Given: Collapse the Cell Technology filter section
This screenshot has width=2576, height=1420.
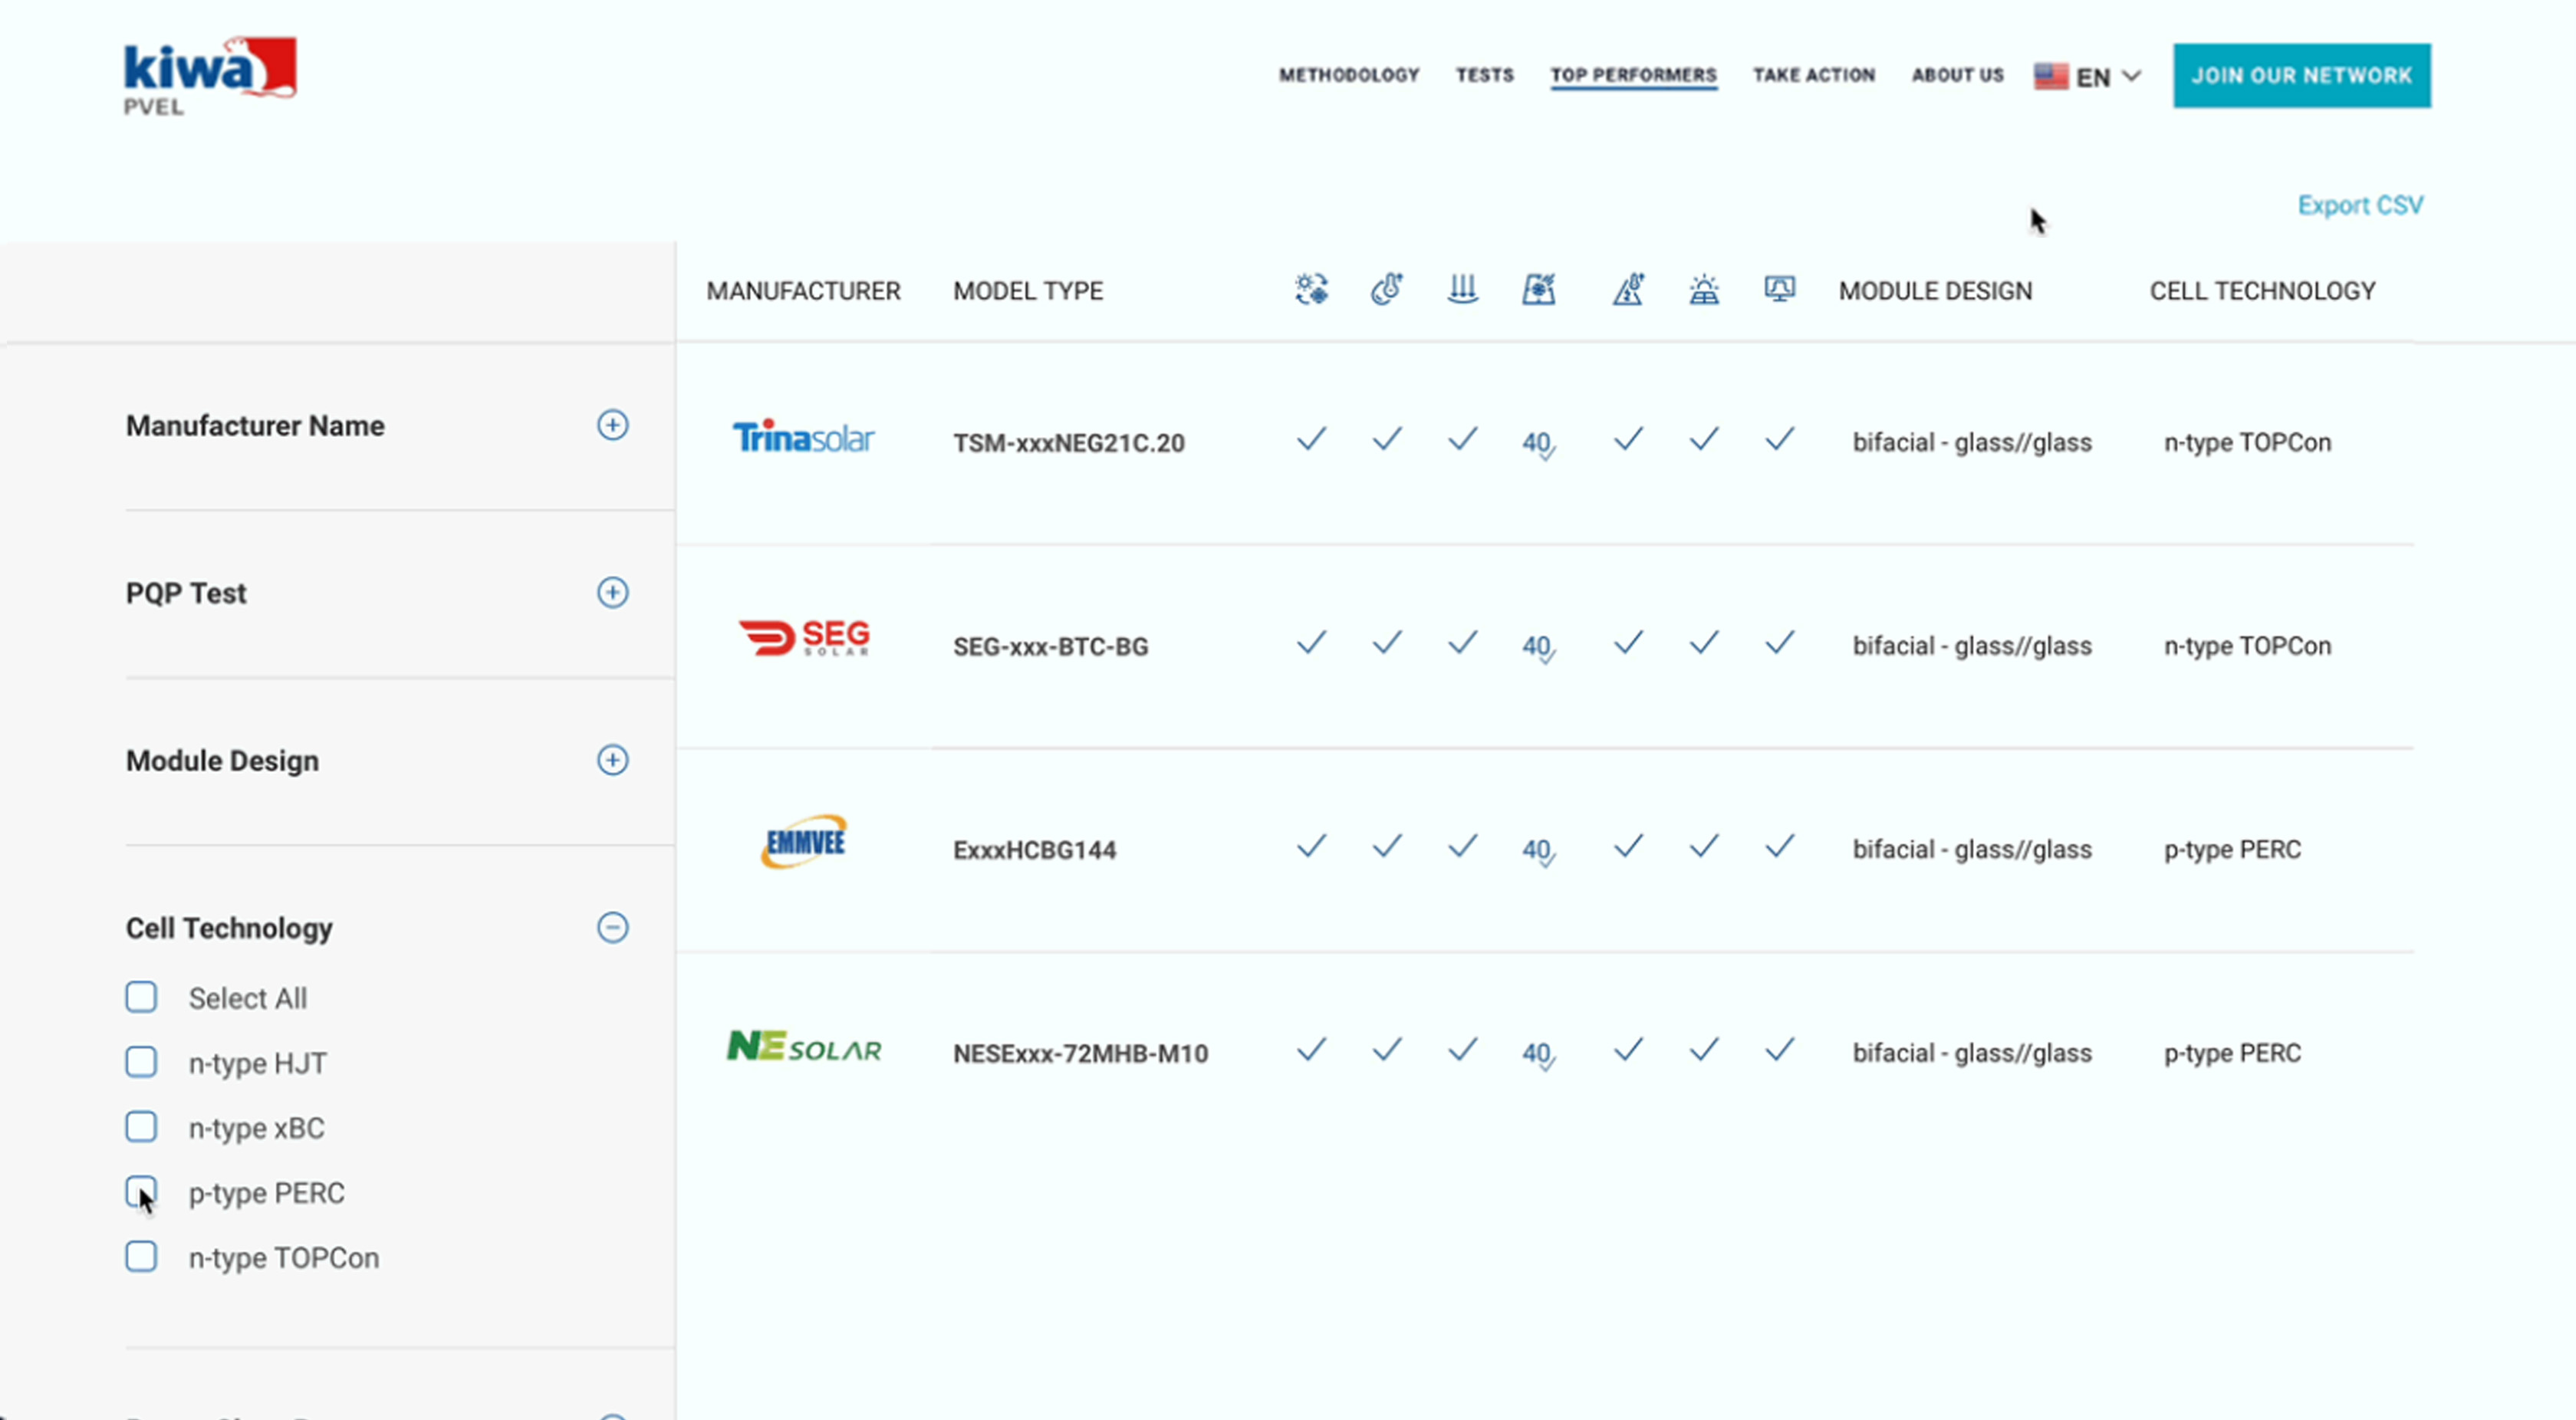Looking at the screenshot, I should (612, 927).
